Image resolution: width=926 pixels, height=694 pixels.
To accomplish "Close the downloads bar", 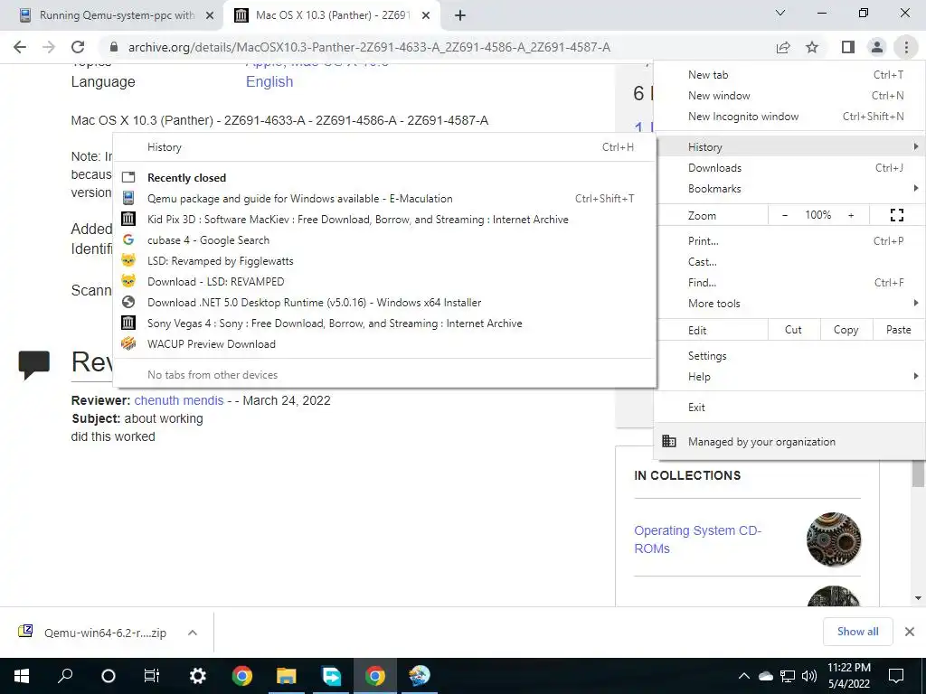I will (x=910, y=632).
